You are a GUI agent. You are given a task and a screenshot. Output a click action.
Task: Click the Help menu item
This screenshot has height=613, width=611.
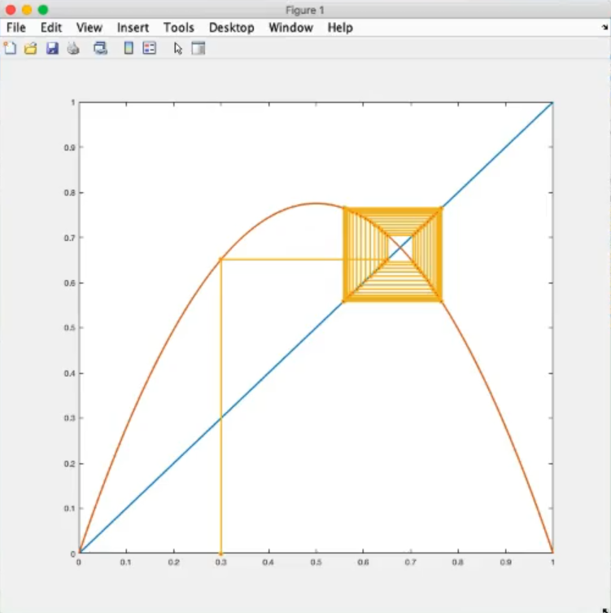340,28
